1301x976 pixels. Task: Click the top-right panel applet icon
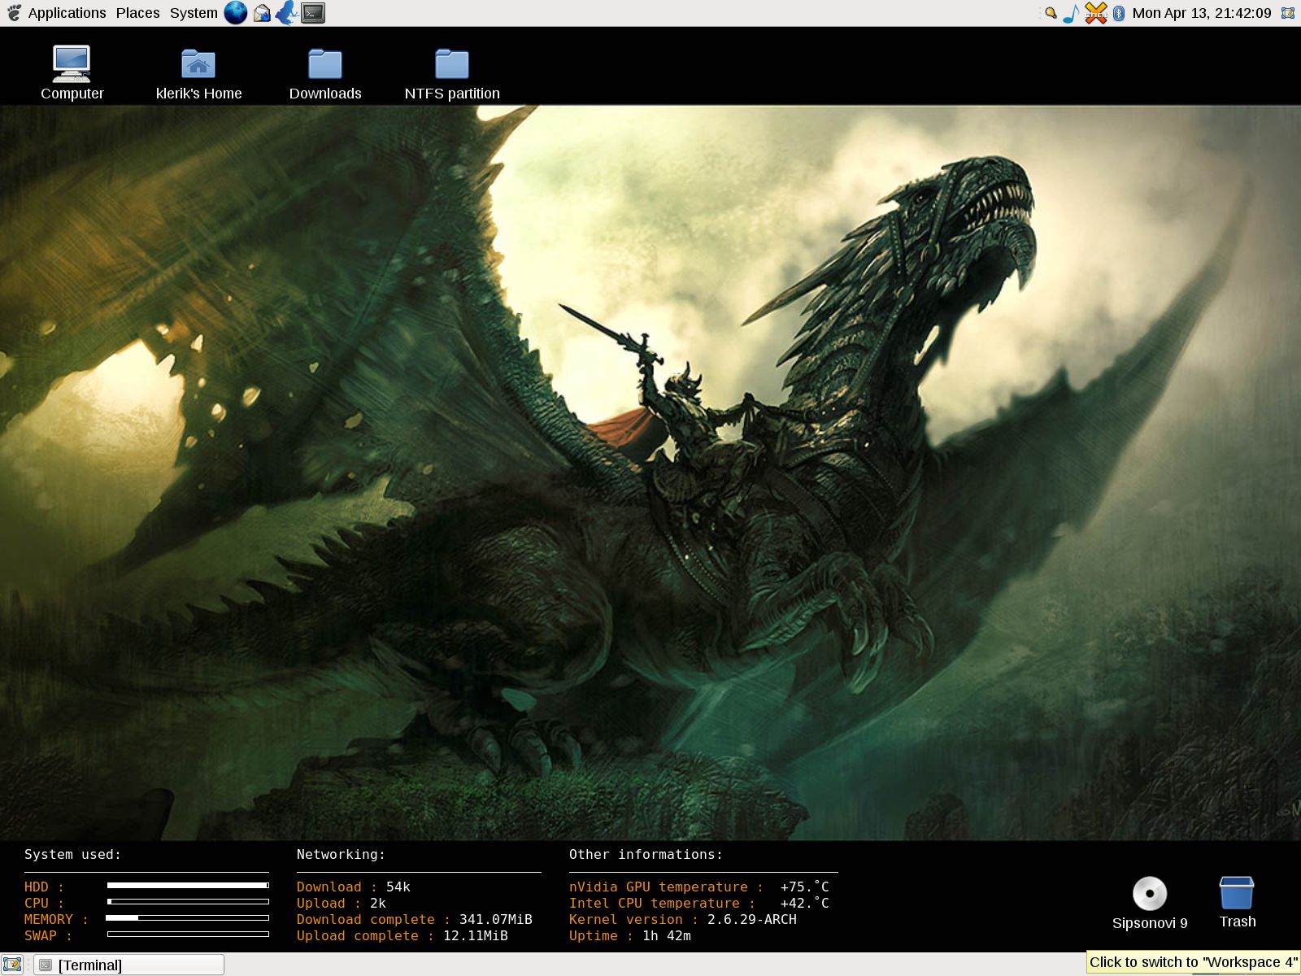pyautogui.click(x=1288, y=13)
